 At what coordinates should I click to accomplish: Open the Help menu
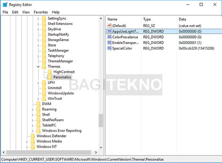pyautogui.click(x=55, y=12)
